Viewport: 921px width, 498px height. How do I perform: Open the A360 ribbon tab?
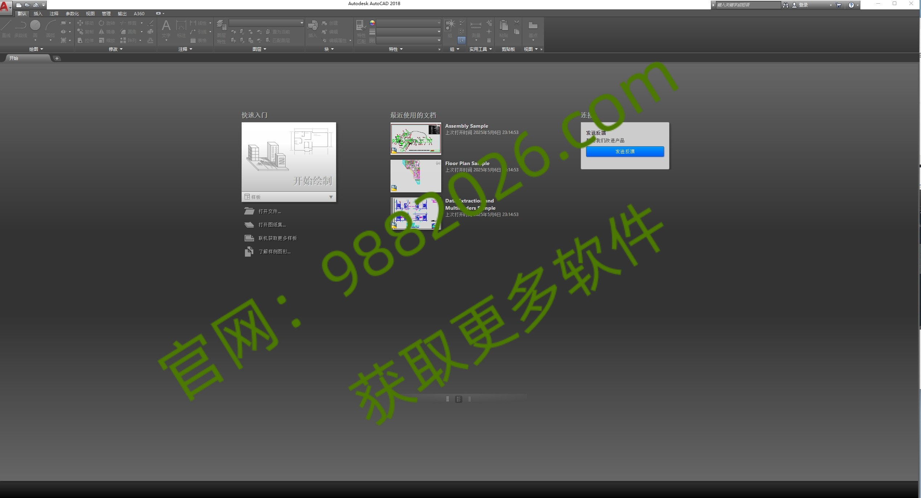click(x=139, y=13)
